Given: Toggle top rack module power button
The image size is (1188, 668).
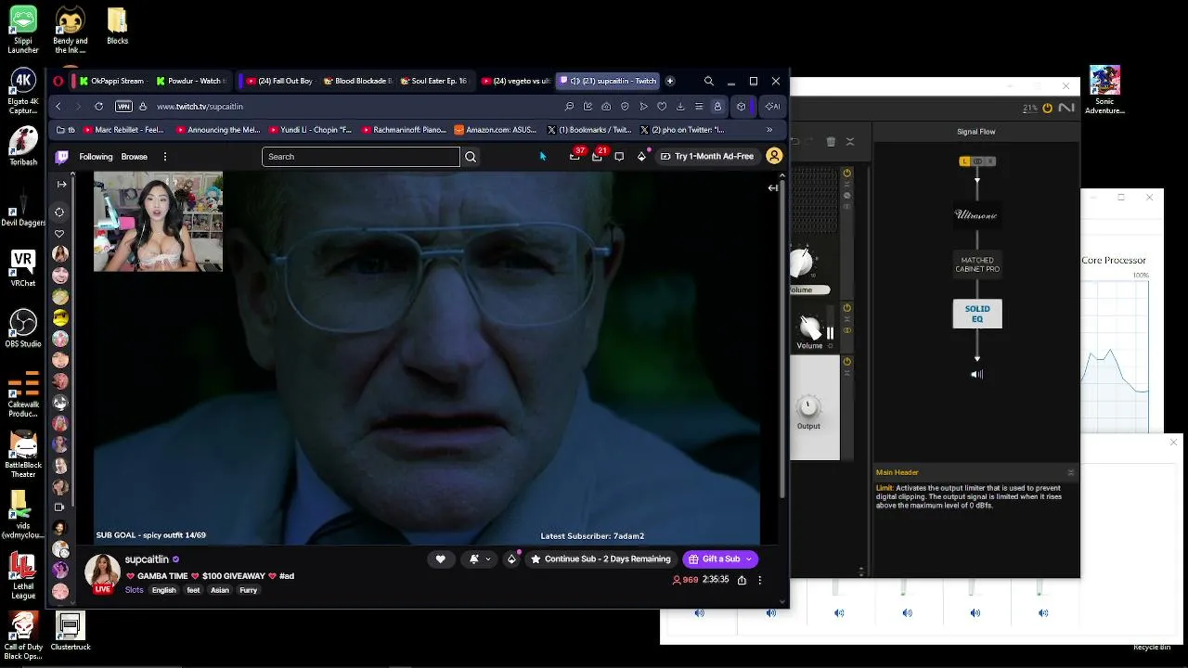Looking at the screenshot, I should (x=846, y=173).
